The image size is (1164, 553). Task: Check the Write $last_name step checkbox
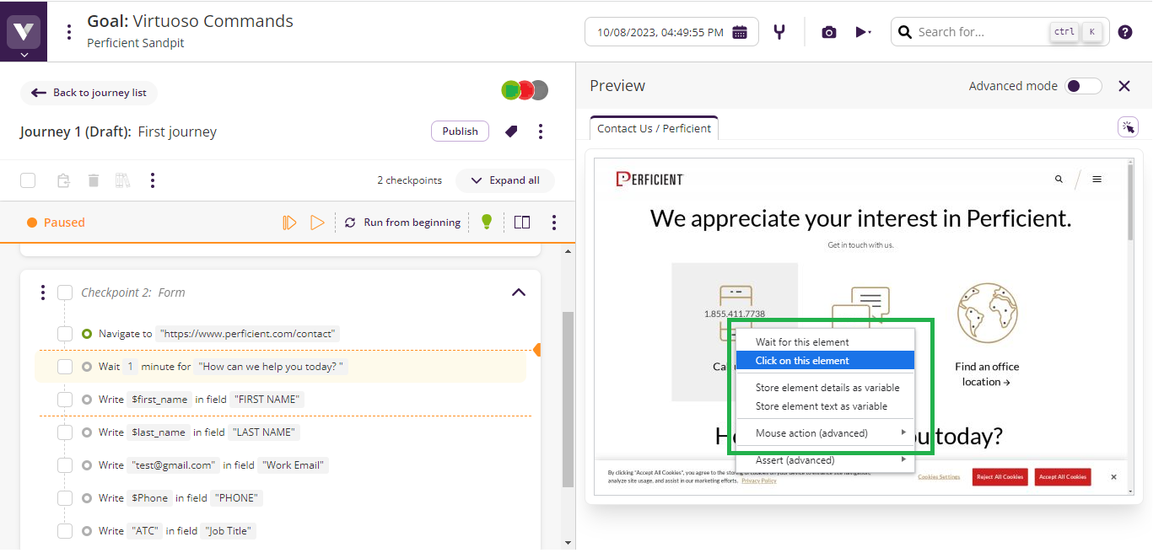[x=65, y=432]
